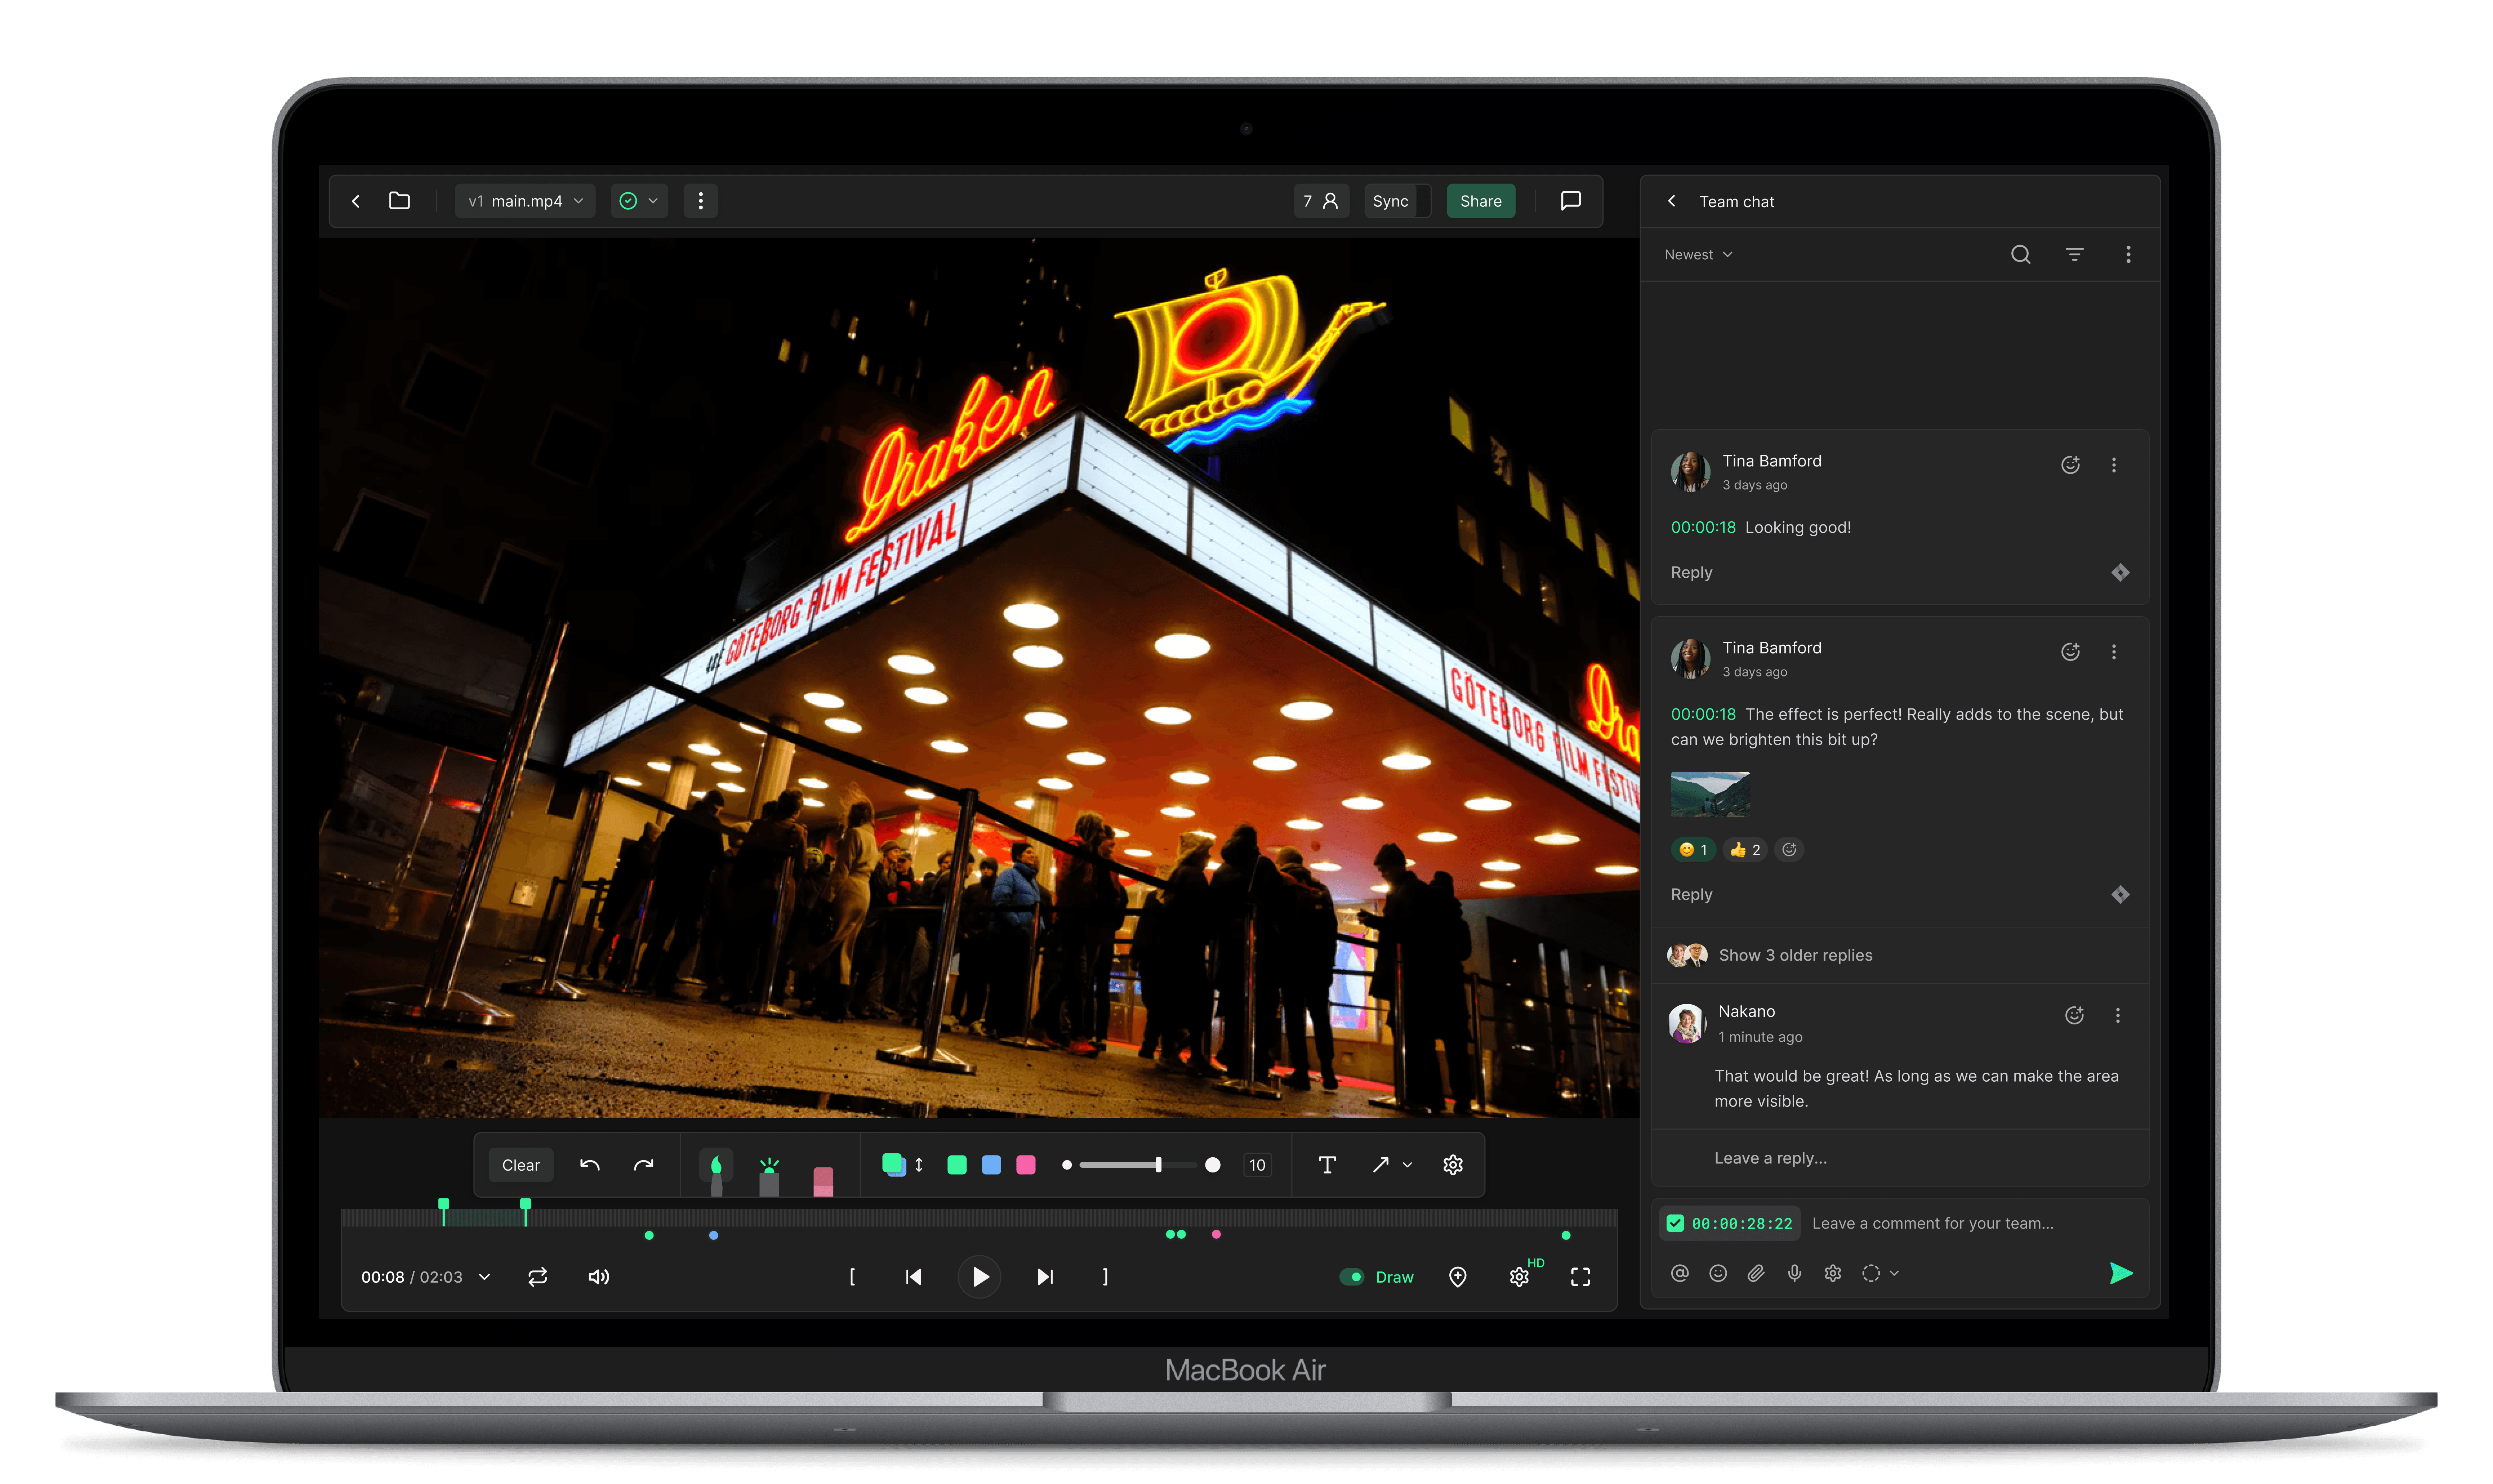Image resolution: width=2493 pixels, height=1484 pixels.
Task: Click the attach file paperclip icon
Action: [1756, 1273]
